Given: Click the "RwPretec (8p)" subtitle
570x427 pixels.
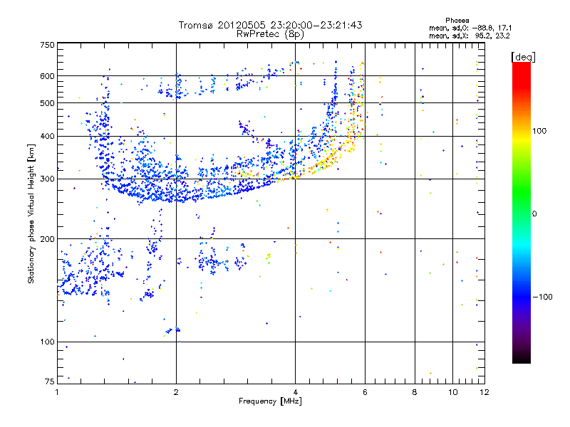Looking at the screenshot, I should (270, 34).
